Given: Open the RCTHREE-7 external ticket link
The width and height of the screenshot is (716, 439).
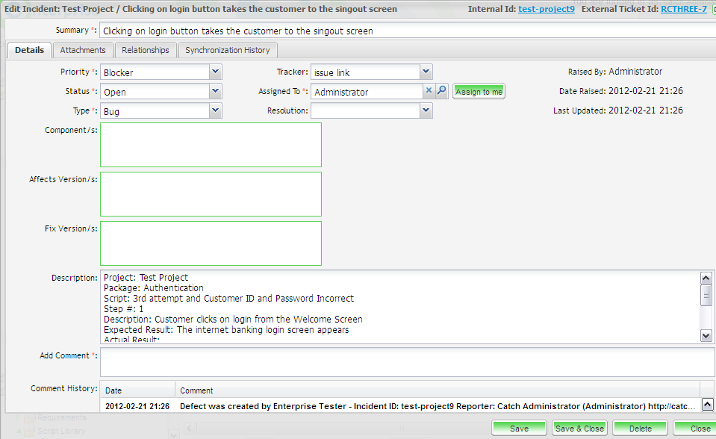Looking at the screenshot, I should pyautogui.click(x=683, y=10).
